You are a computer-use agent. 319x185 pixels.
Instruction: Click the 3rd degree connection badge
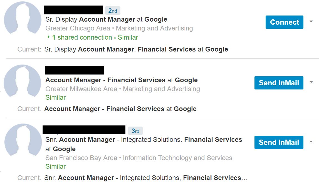point(135,131)
